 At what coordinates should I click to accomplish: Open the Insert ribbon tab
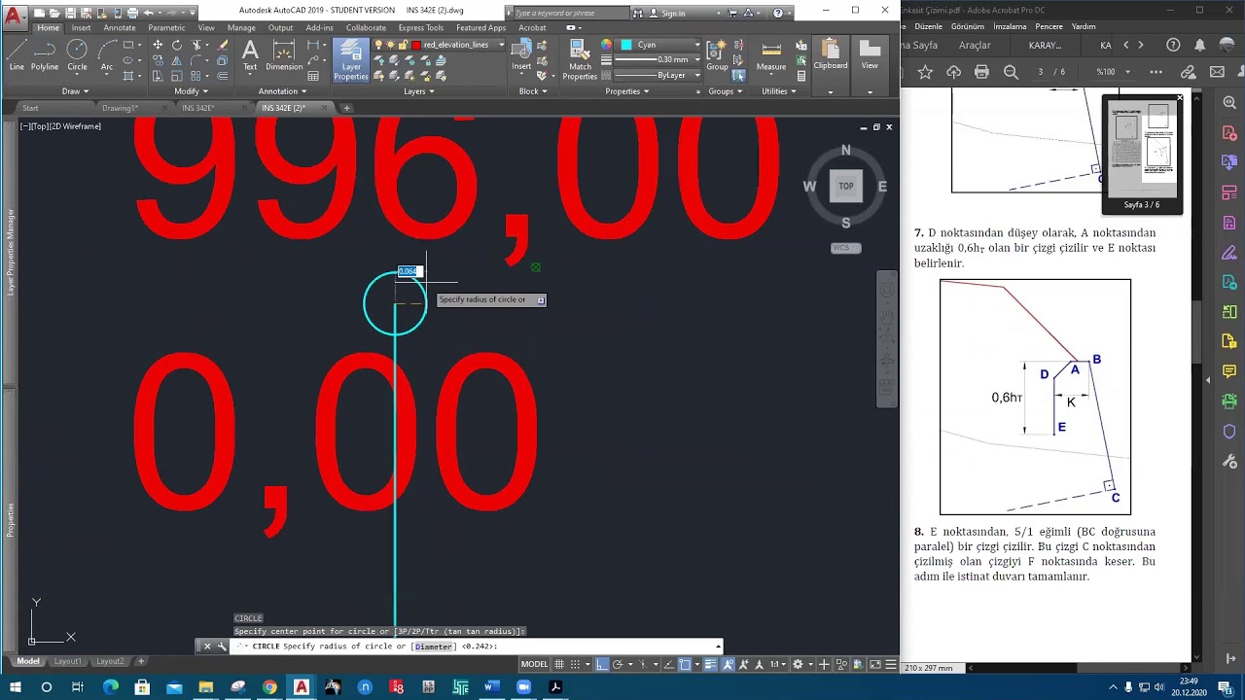(x=81, y=27)
